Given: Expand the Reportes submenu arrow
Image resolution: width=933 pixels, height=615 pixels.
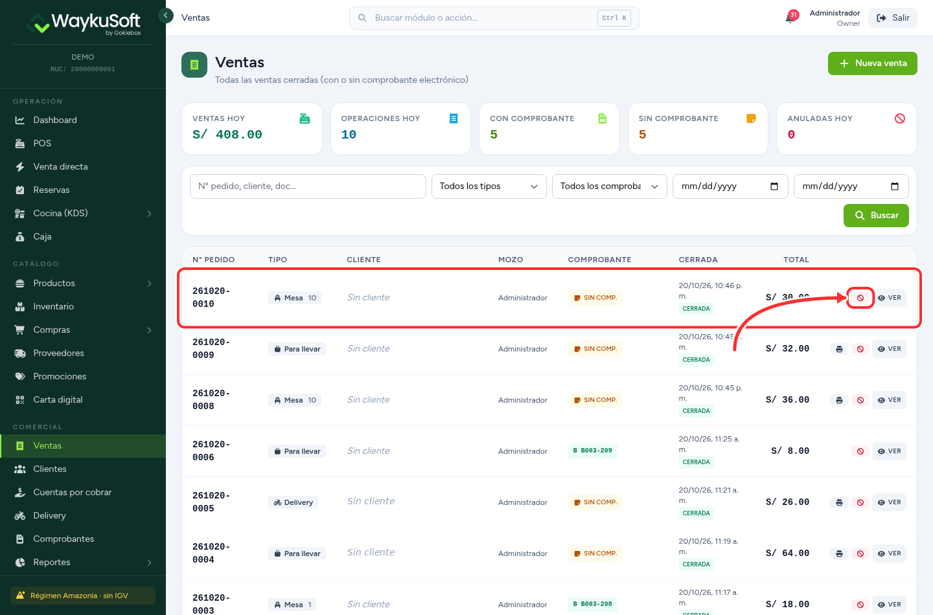Looking at the screenshot, I should [150, 563].
